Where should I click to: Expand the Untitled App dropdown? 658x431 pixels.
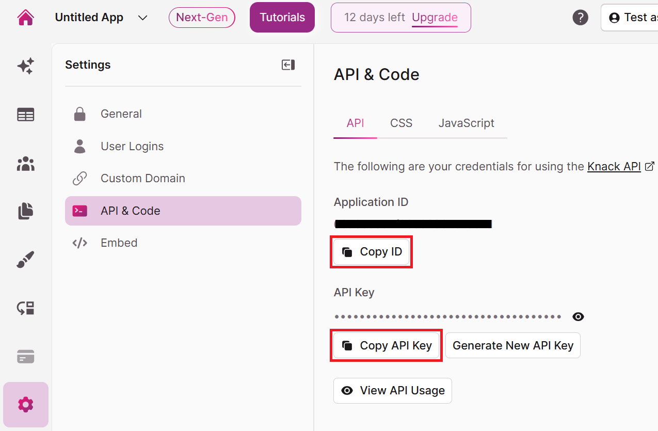coord(143,18)
